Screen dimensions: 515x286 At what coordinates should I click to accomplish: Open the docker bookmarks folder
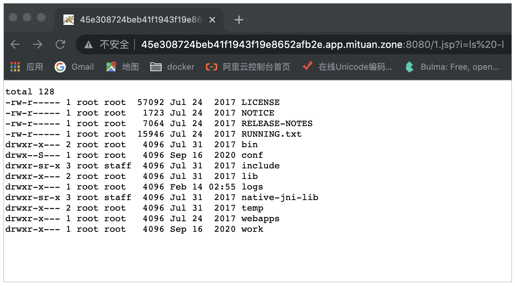pos(172,67)
